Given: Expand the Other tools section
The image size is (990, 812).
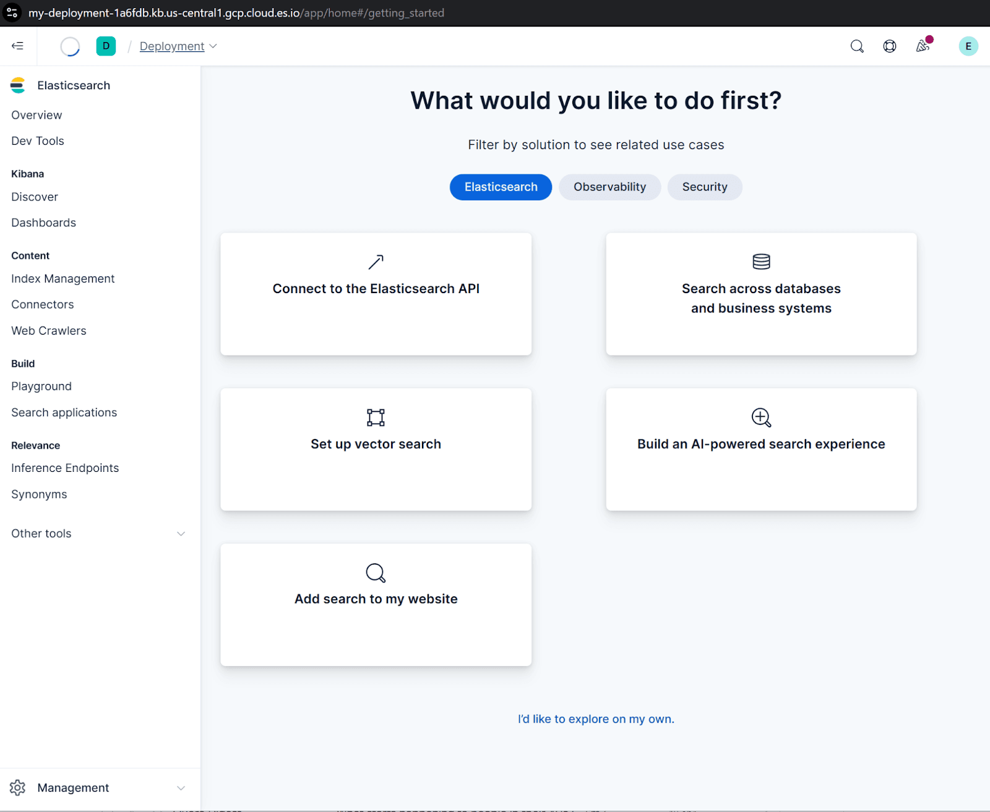Looking at the screenshot, I should pyautogui.click(x=180, y=532).
